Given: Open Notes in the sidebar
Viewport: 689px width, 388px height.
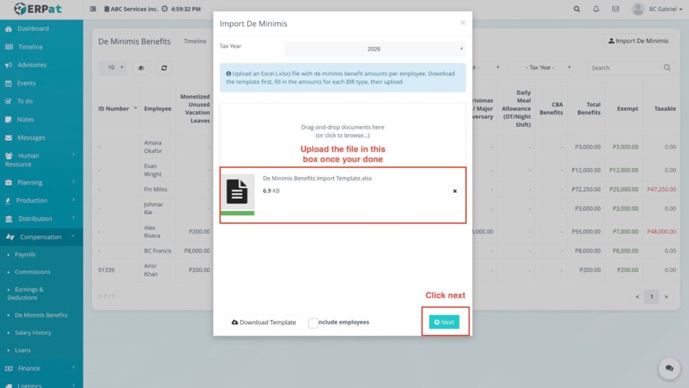Looking at the screenshot, I should 25,119.
